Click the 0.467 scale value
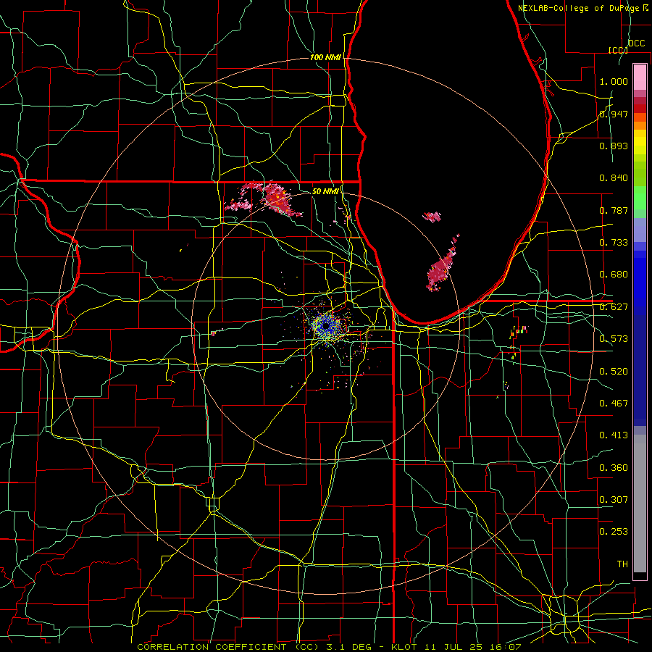This screenshot has width=652, height=652. [614, 404]
